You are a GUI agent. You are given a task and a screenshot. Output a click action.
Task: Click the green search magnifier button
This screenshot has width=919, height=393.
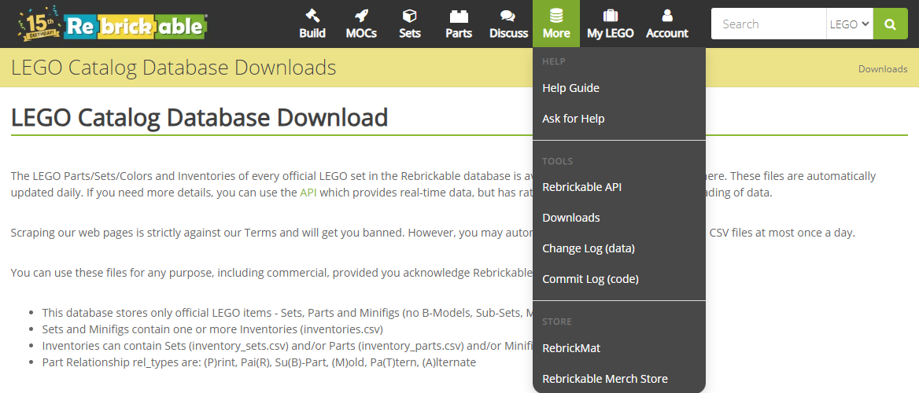pos(890,24)
